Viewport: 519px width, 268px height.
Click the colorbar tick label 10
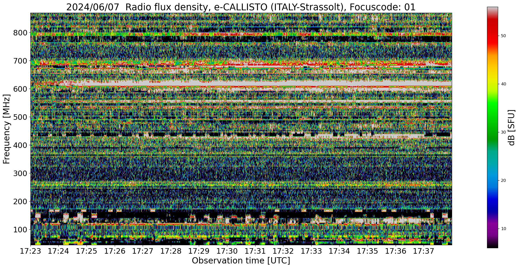coord(503,229)
